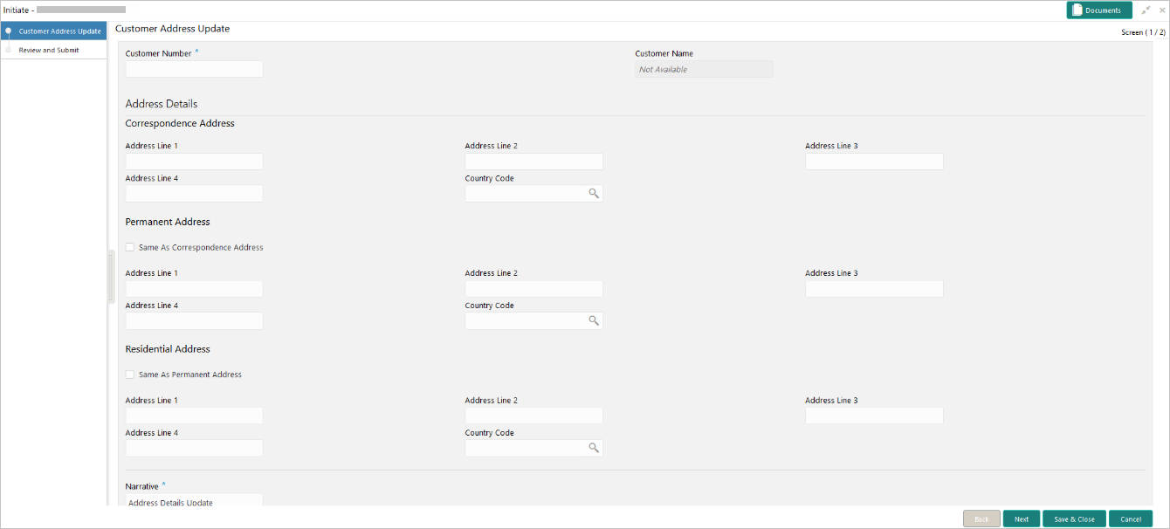Focus the Customer Number input field
Image resolution: width=1170 pixels, height=529 pixels.
pyautogui.click(x=194, y=69)
